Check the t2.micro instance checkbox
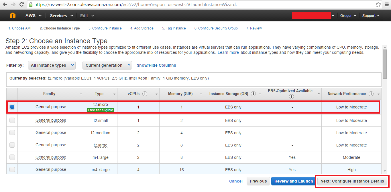 click(x=12, y=107)
